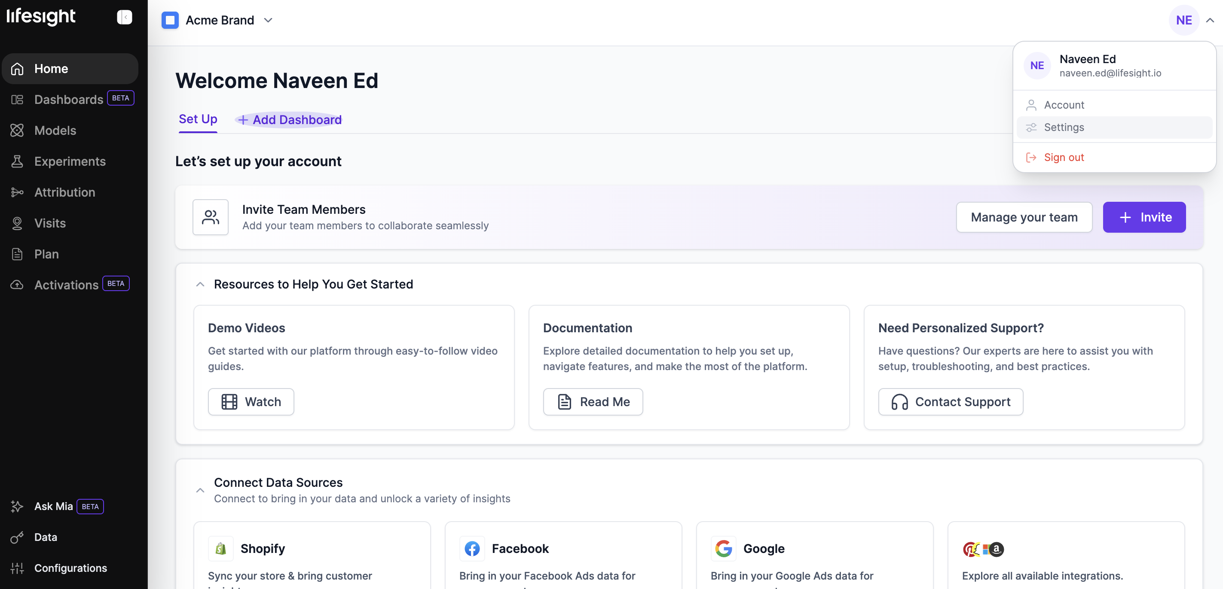Select the Visits icon in sidebar
The image size is (1223, 589).
click(x=17, y=223)
